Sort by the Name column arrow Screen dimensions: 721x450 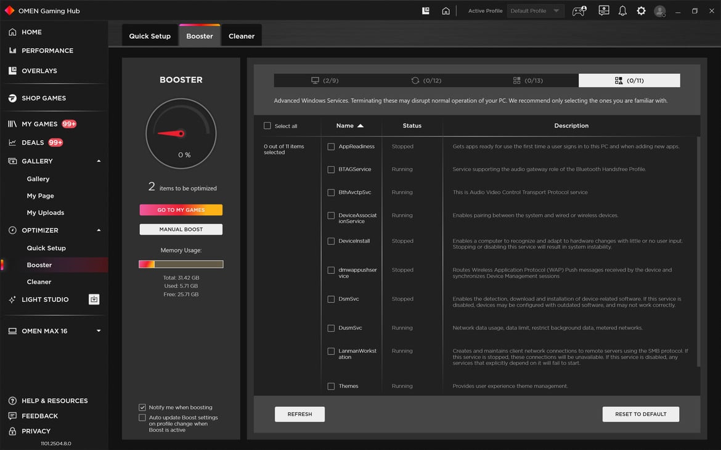coord(360,126)
